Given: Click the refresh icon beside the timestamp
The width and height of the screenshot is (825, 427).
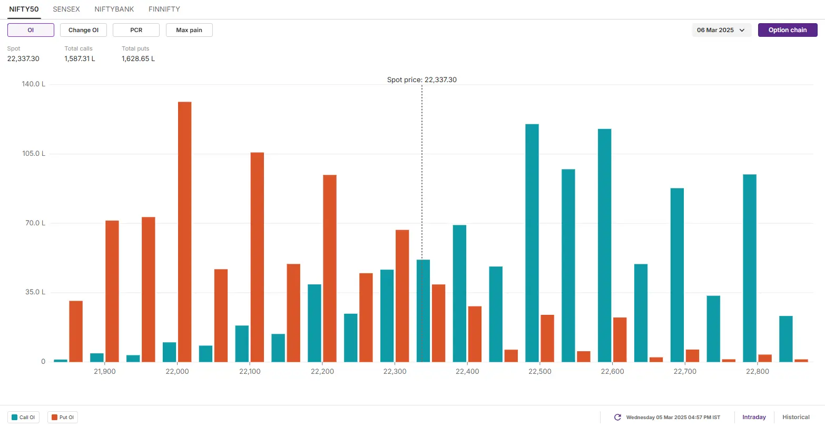Looking at the screenshot, I should tap(617, 418).
